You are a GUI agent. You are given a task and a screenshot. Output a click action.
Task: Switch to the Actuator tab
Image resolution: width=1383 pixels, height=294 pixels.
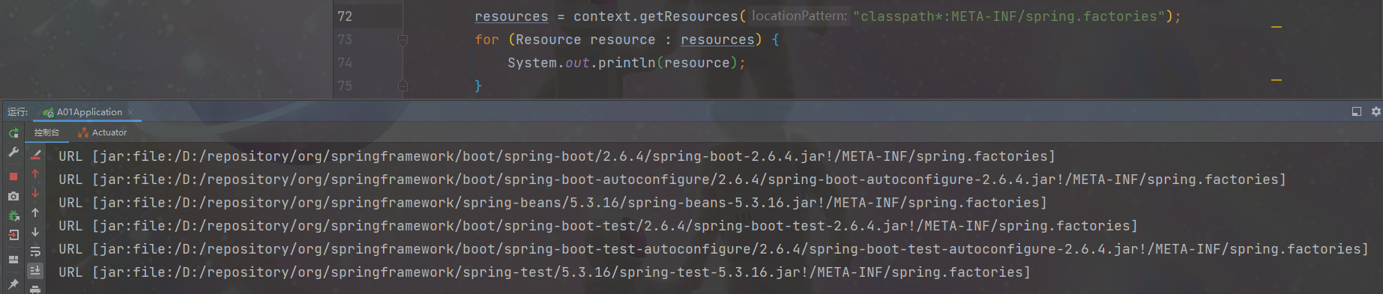103,132
